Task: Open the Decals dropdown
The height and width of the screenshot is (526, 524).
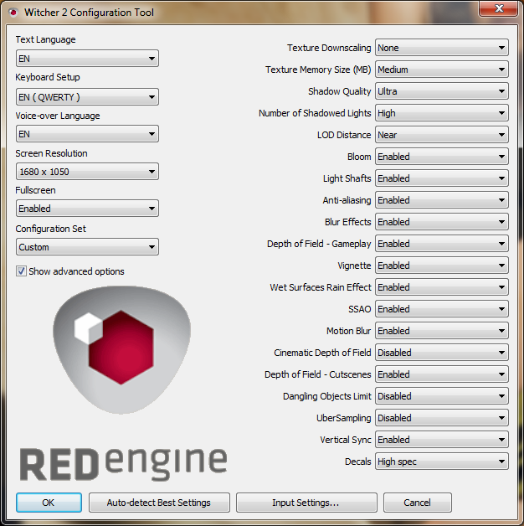Action: click(441, 462)
